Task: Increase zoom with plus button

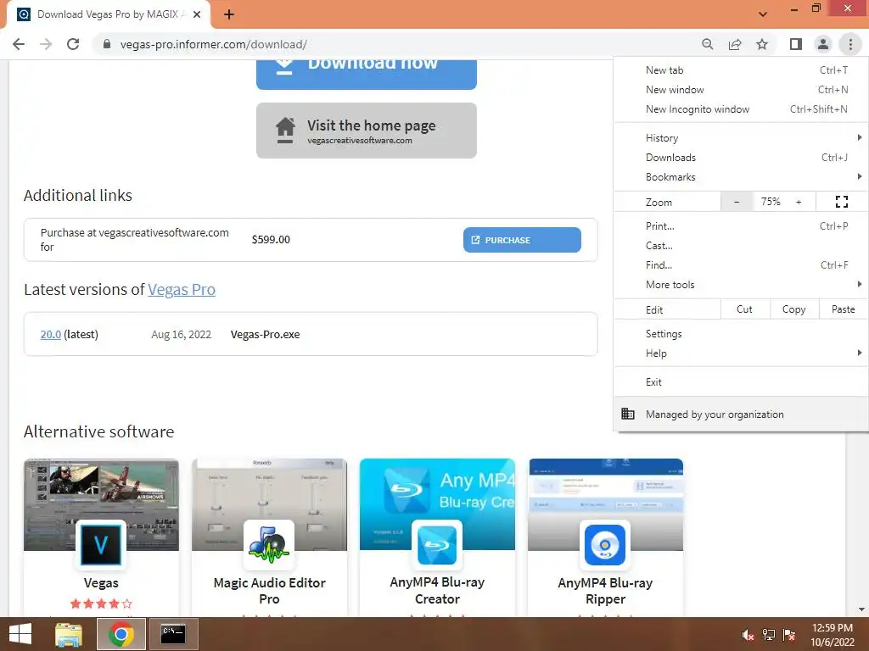Action: click(x=799, y=202)
